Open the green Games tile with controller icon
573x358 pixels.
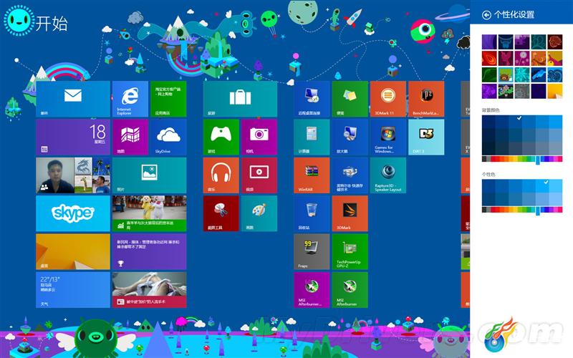coord(221,137)
